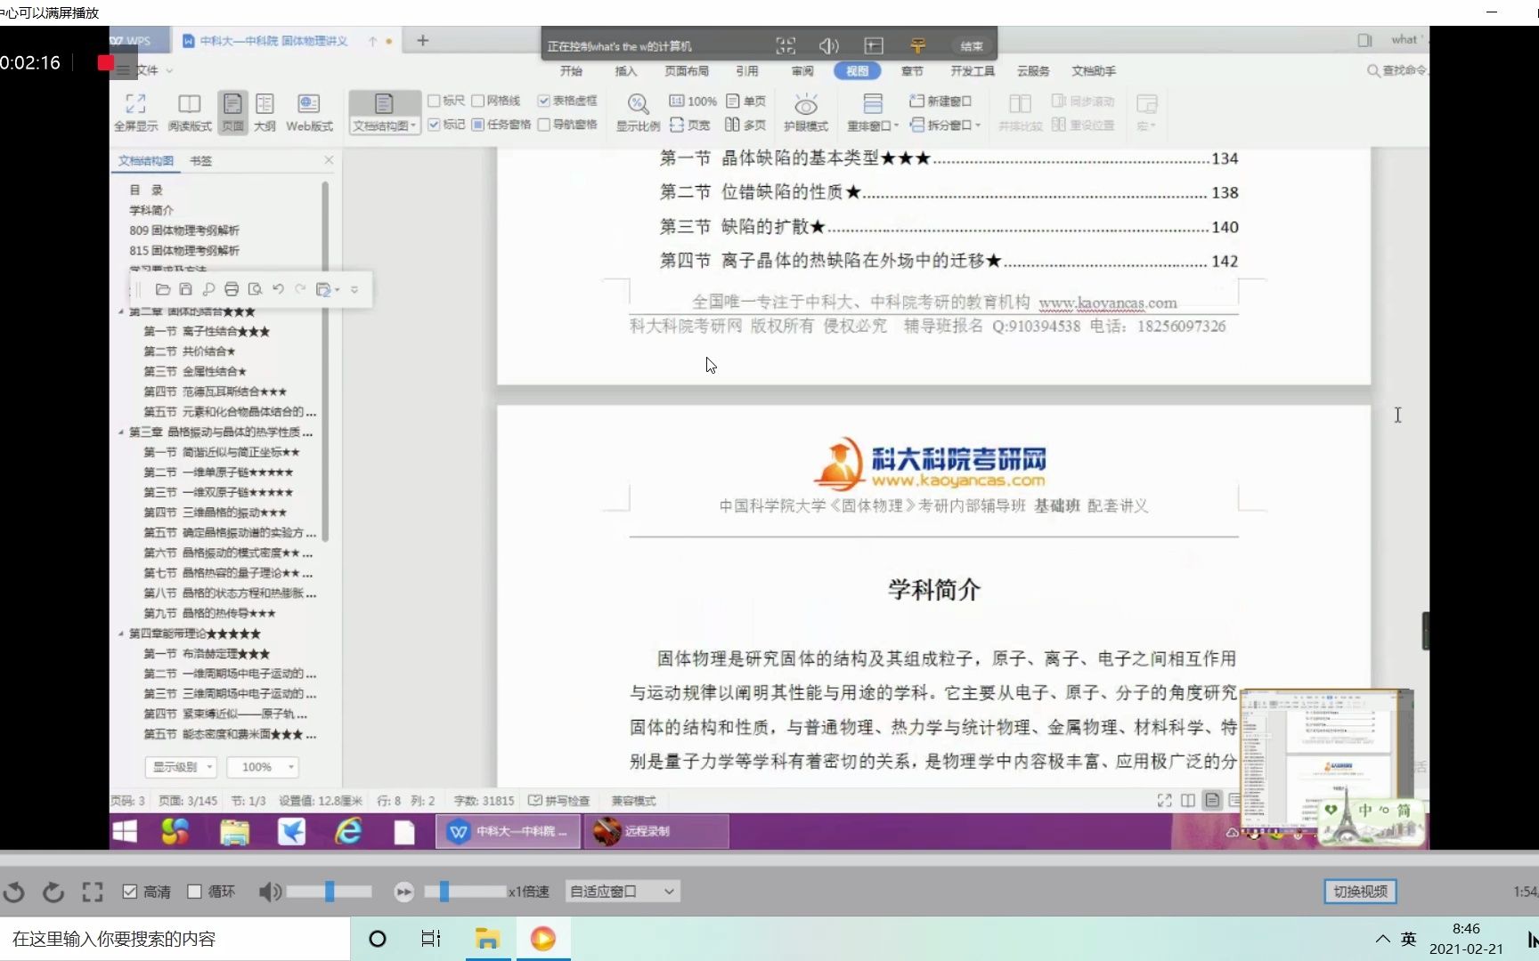Adjust the player volume slider
This screenshot has height=961, width=1539.
[330, 892]
